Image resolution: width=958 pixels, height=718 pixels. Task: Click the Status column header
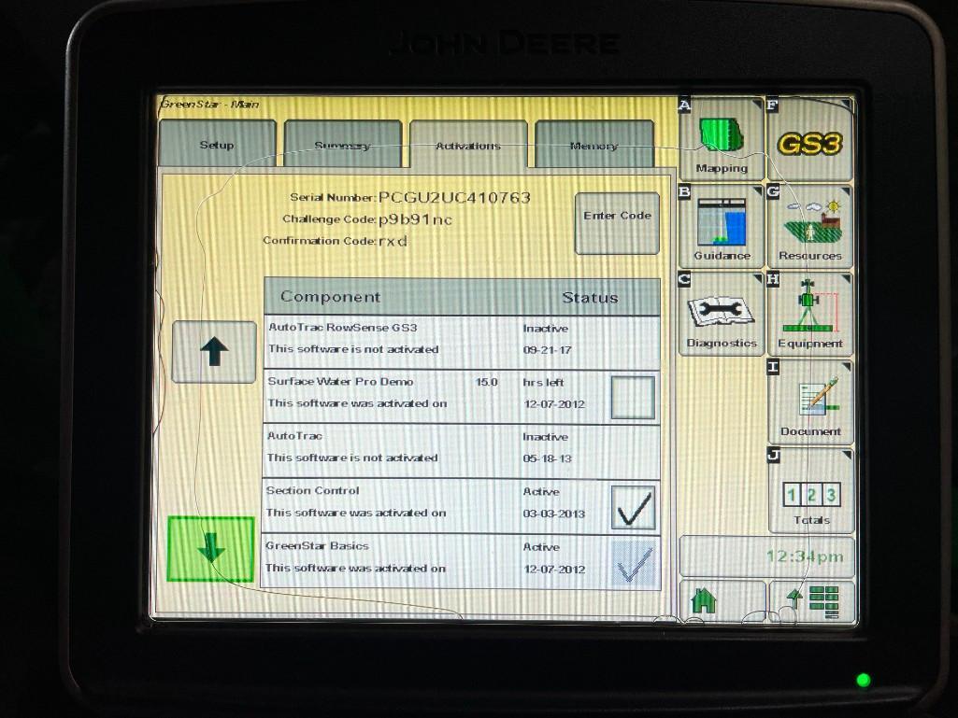(590, 297)
